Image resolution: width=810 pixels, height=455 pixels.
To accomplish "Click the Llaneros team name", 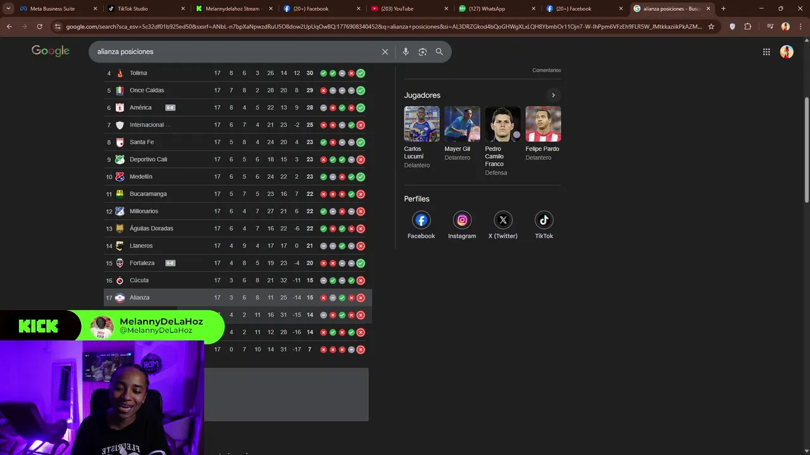I will click(x=141, y=246).
